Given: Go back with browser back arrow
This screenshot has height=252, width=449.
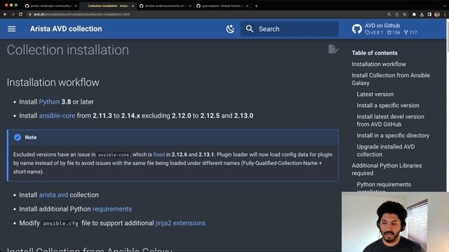Looking at the screenshot, I should click(x=5, y=14).
